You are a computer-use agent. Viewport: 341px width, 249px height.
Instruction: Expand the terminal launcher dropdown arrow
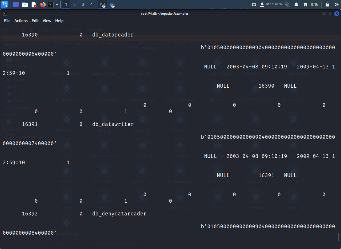(x=57, y=5)
